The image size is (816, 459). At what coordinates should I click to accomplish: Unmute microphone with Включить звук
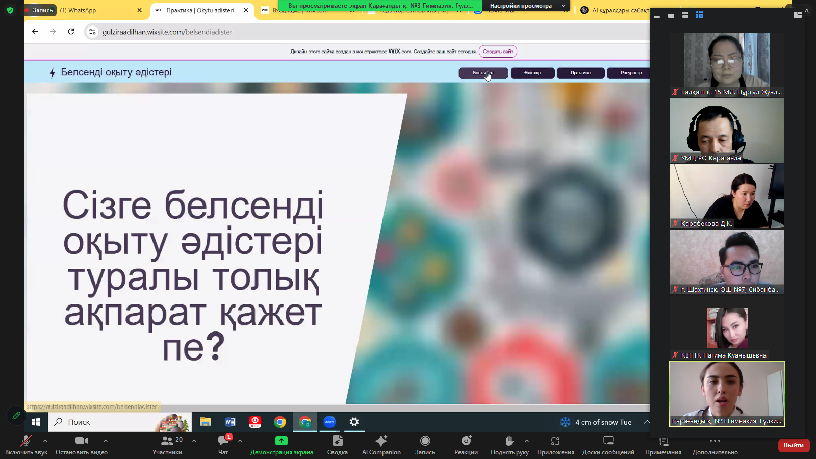(26, 444)
